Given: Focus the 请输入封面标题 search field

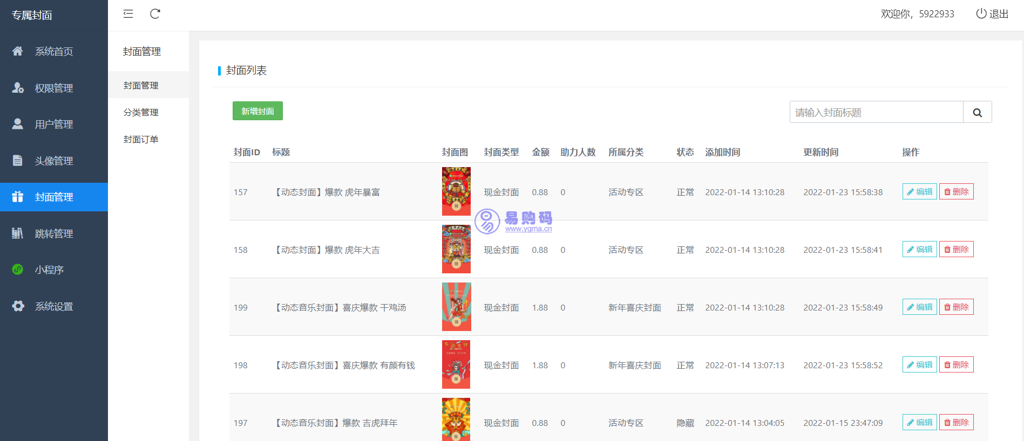Looking at the screenshot, I should pyautogui.click(x=876, y=112).
